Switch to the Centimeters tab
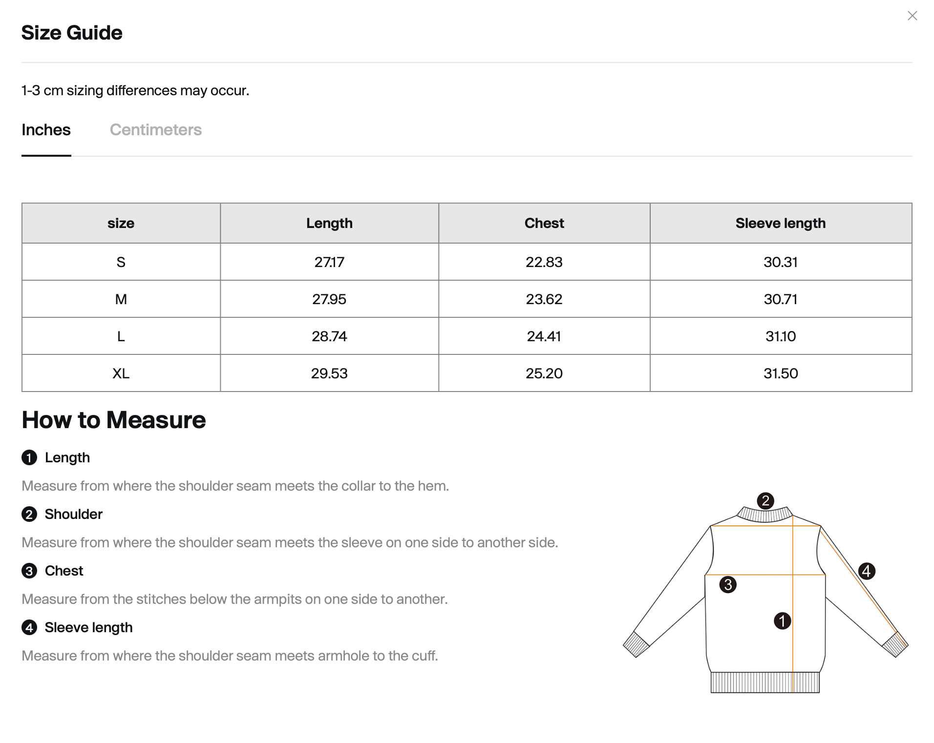 [156, 130]
